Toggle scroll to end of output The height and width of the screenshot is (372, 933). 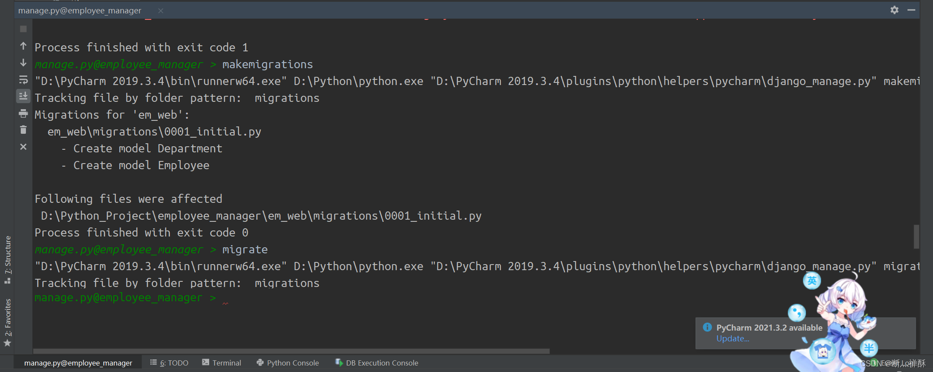click(23, 96)
